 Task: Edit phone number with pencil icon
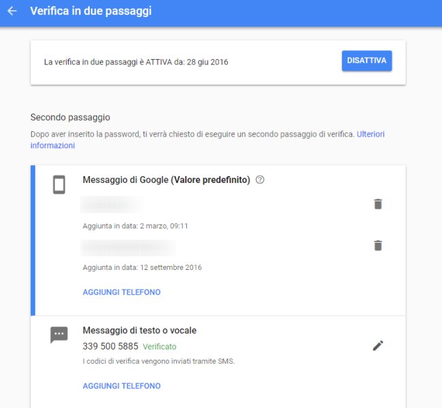378,345
